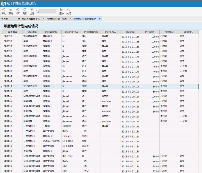Close the 培训考核数据录入 tab

pos(43,19)
